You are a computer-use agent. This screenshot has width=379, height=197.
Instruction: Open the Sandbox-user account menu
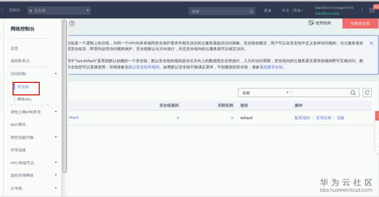[334, 11]
